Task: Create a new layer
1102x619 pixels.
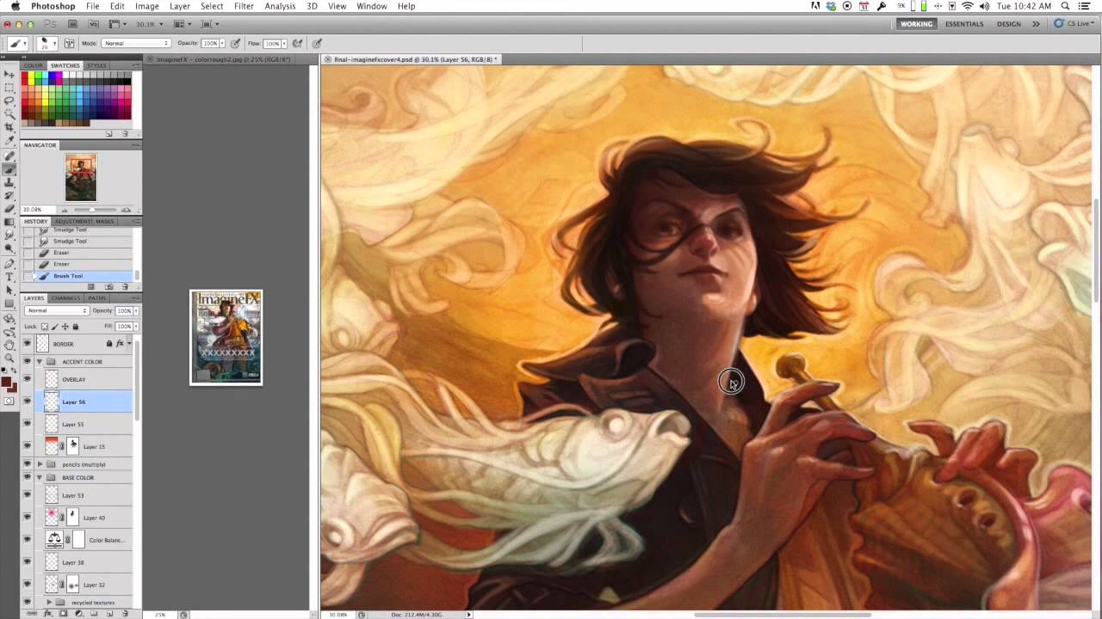Action: click(x=109, y=613)
